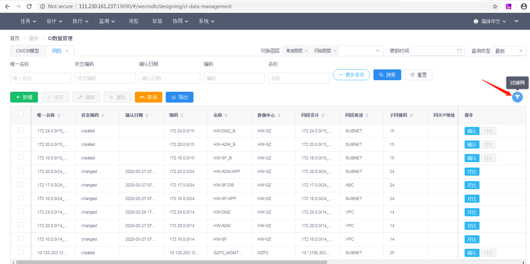Switch to the CMDB模型 tab
Image resolution: width=530 pixels, height=264 pixels.
(x=27, y=50)
